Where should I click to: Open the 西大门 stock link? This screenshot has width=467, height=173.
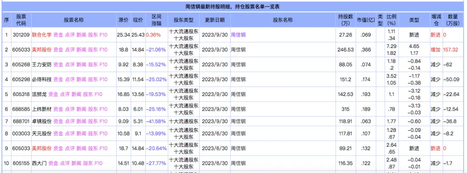pos(39,163)
